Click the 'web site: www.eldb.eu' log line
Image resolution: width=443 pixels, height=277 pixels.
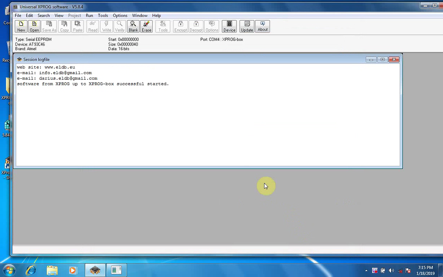(x=46, y=67)
